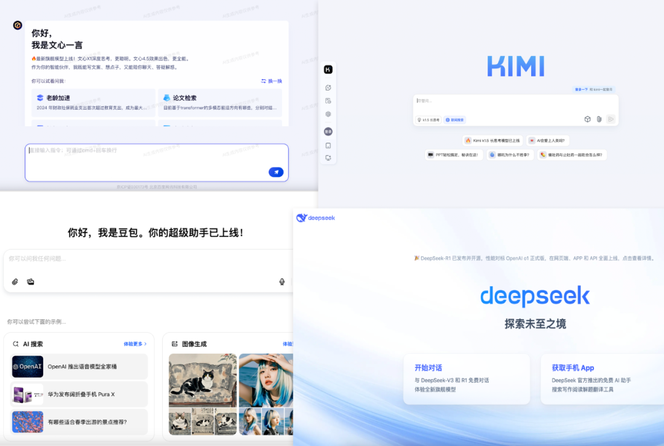The image size is (664, 446).
Task: Click the 豆包 screenshot/scissor icon
Action: click(31, 282)
